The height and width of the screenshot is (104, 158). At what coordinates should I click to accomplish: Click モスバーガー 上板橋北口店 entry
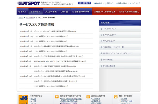tap(56, 71)
